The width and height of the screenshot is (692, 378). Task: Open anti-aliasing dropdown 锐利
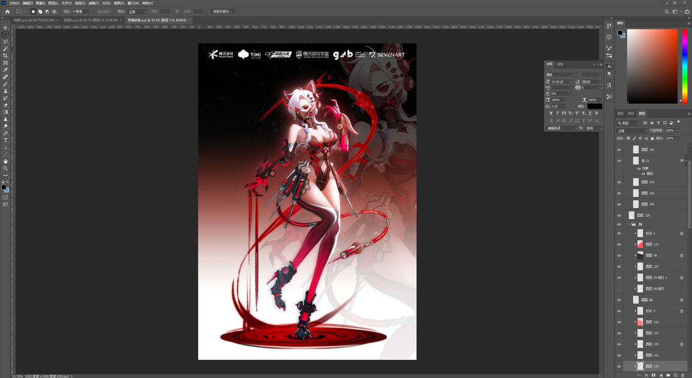(593, 128)
